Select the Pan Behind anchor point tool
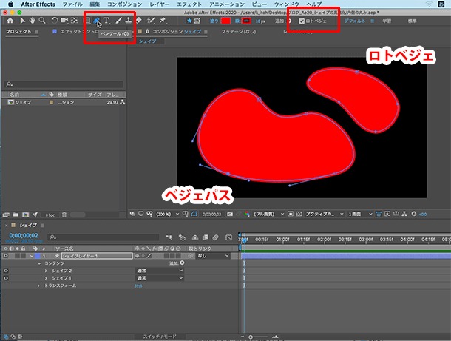The width and height of the screenshot is (451, 341). click(x=74, y=21)
